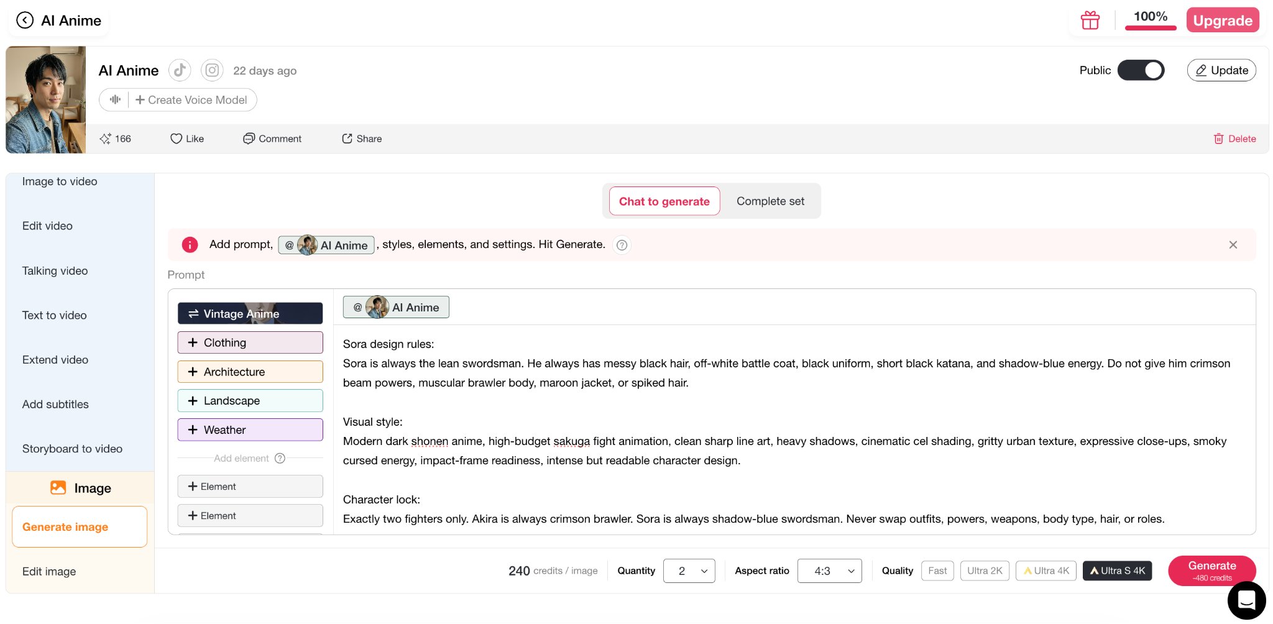Click the AI Anime mention tag in the prompt
This screenshot has width=1273, height=624.
[396, 307]
